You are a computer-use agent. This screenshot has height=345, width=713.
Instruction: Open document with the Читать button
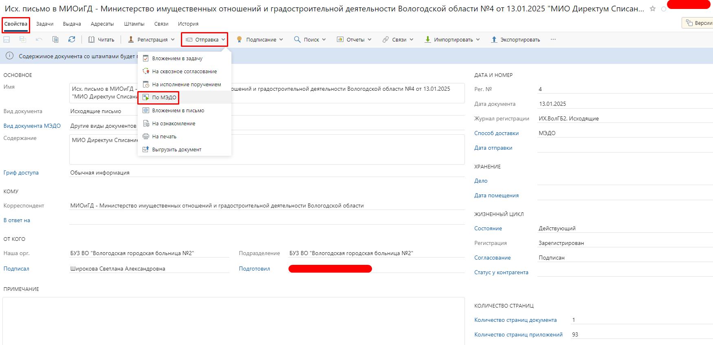click(x=101, y=39)
